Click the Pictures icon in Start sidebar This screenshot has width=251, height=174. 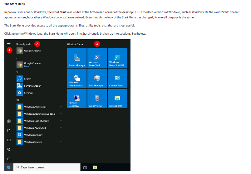(9, 140)
